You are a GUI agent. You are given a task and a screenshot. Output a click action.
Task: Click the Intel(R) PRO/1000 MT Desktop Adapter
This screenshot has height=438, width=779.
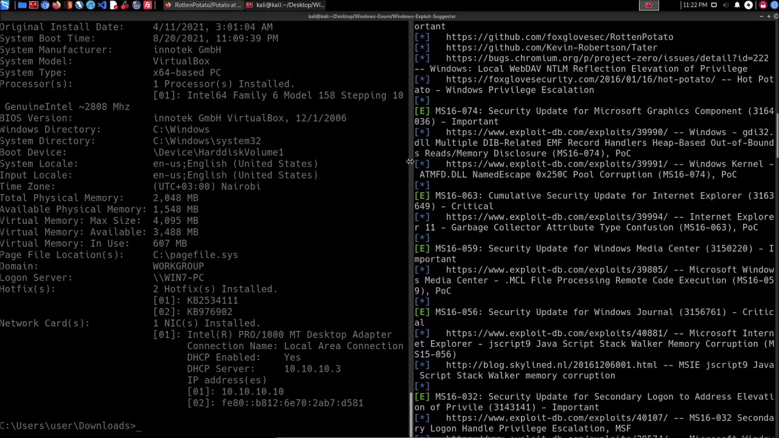tap(289, 335)
